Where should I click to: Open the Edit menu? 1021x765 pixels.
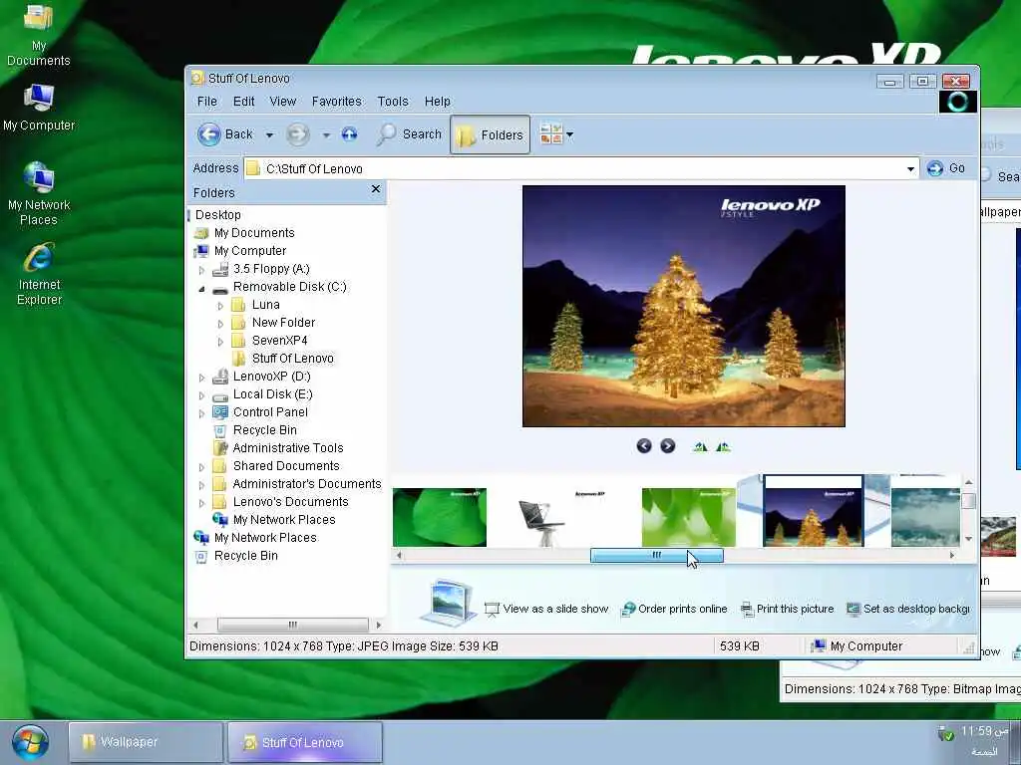243,102
